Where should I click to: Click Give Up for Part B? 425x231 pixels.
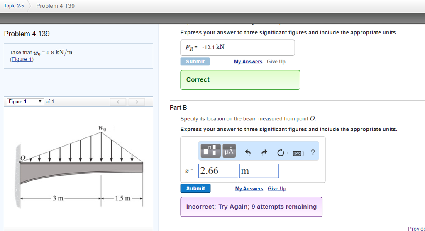coord(277,189)
